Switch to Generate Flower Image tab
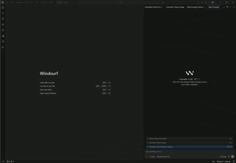 coord(175,7)
